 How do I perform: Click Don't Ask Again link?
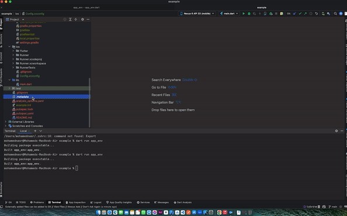click(x=91, y=207)
